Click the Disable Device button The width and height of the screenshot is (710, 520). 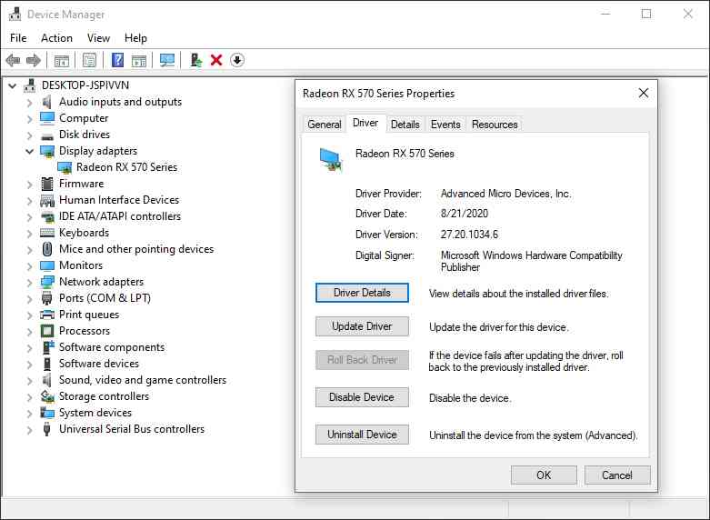click(x=362, y=396)
